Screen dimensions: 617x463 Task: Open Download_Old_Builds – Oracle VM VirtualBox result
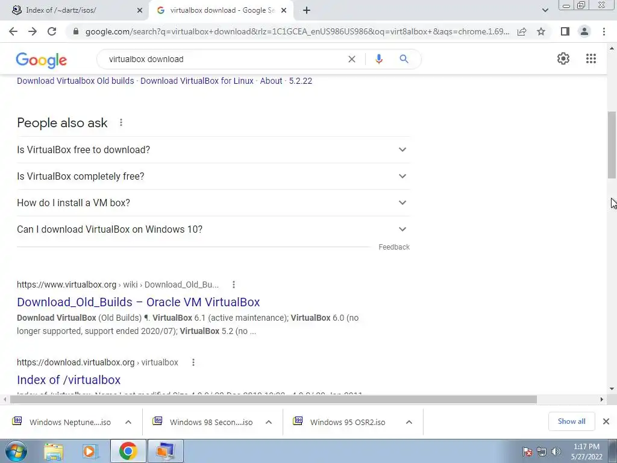coord(139,302)
